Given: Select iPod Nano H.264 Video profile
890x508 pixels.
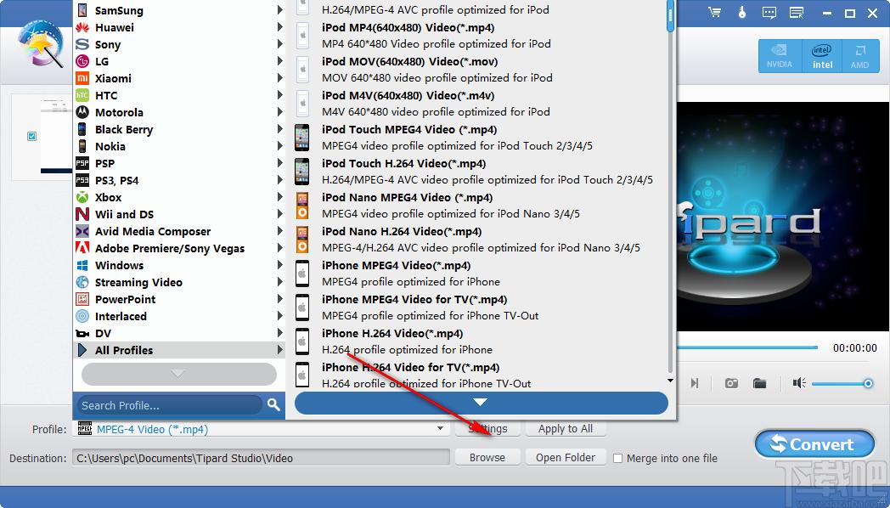Looking at the screenshot, I should point(480,240).
